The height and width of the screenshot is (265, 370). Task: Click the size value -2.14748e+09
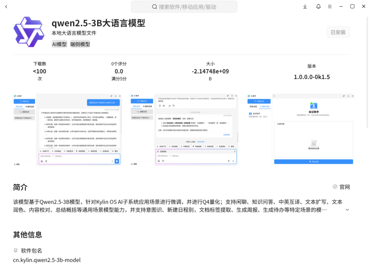[210, 71]
